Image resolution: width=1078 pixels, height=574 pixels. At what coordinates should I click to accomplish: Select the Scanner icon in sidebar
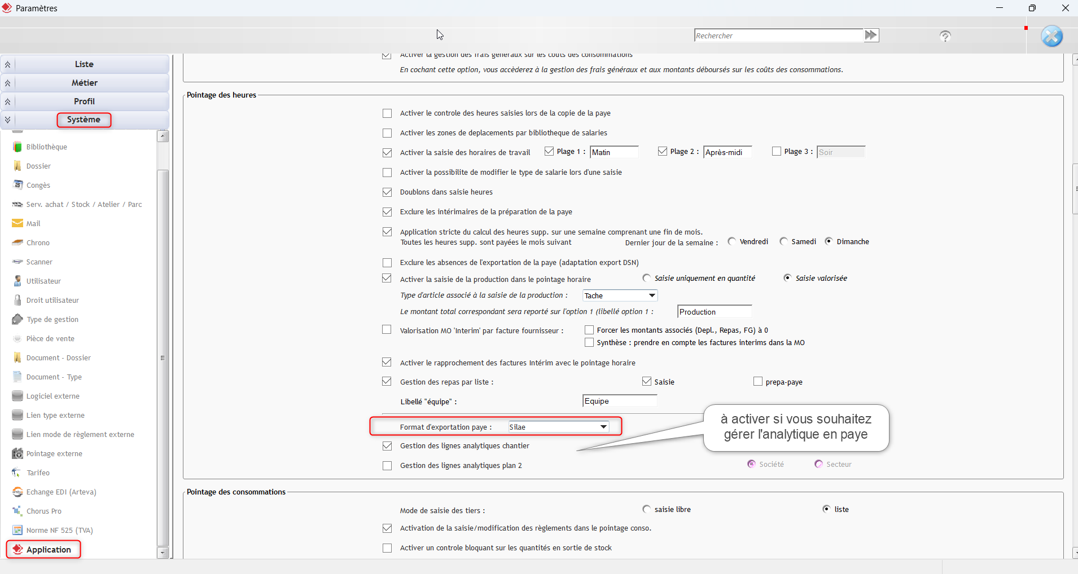click(17, 262)
